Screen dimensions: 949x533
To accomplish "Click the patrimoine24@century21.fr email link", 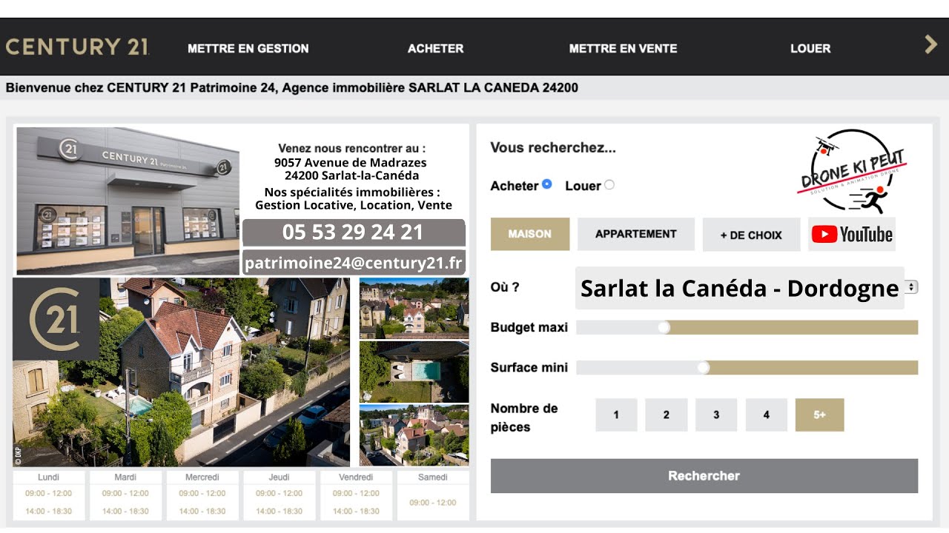I will (x=353, y=262).
